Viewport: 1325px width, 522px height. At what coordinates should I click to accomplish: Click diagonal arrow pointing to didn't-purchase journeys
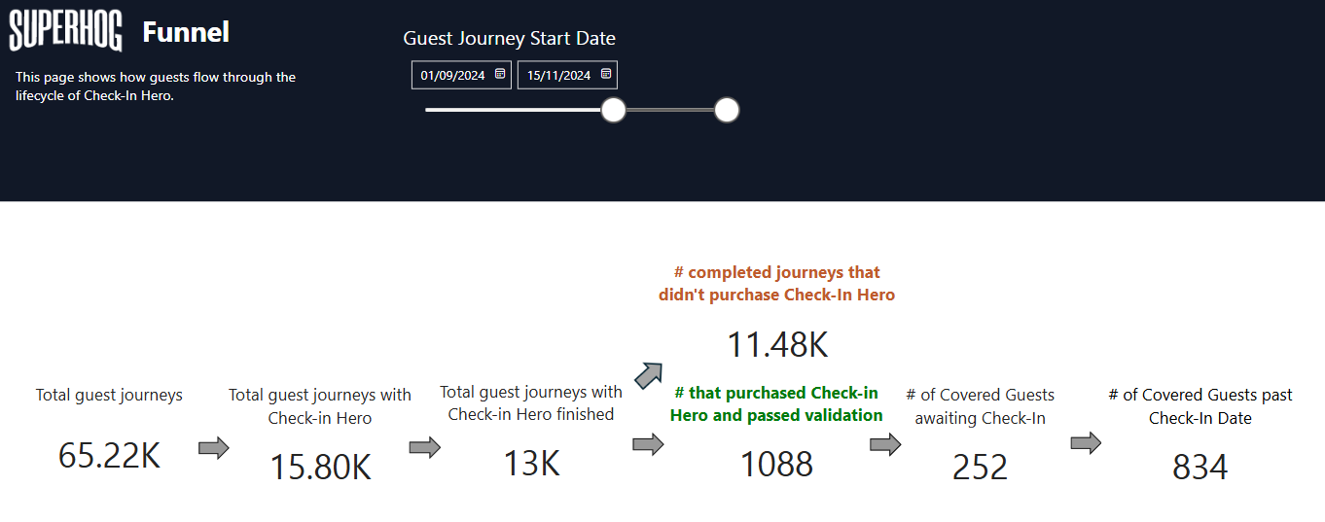[648, 375]
